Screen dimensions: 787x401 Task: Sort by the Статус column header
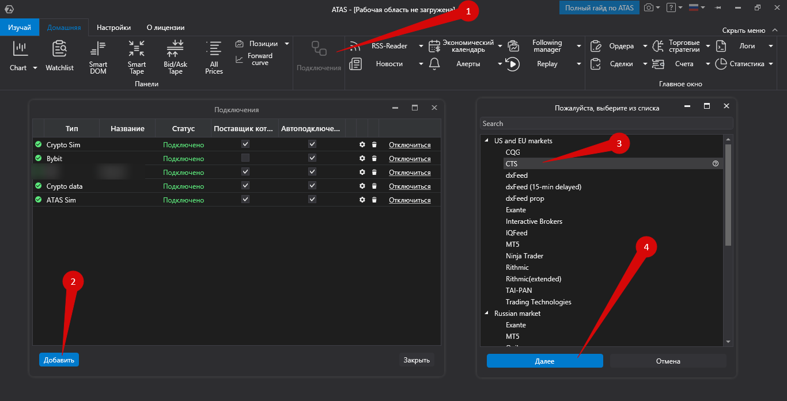(183, 128)
